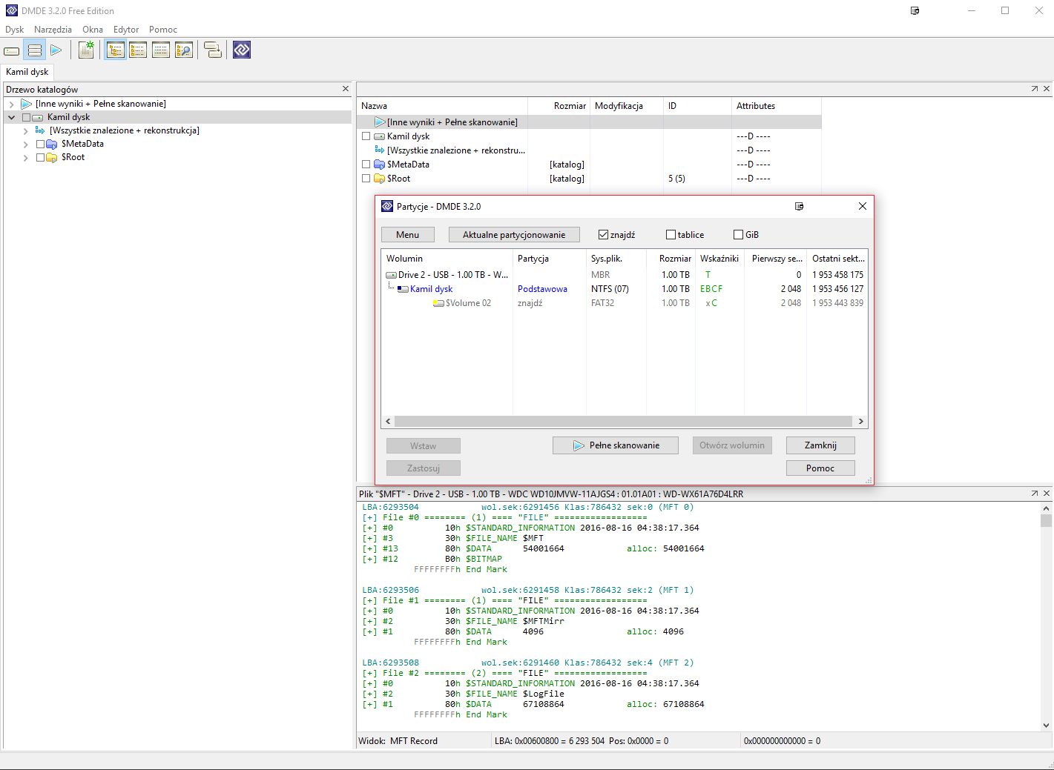The image size is (1054, 770).
Task: Maximize the file list panel via arrow icon
Action: [1035, 89]
